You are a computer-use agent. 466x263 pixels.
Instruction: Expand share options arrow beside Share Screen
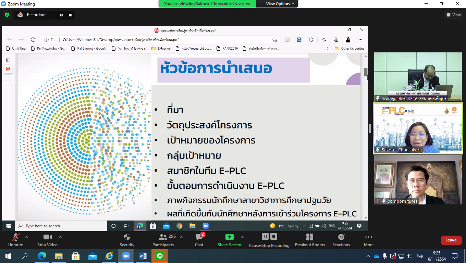point(242,237)
